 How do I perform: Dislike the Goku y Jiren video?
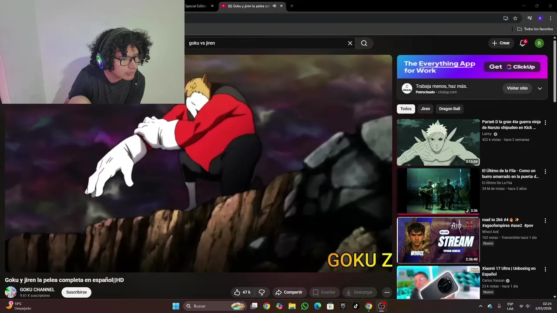(x=262, y=292)
